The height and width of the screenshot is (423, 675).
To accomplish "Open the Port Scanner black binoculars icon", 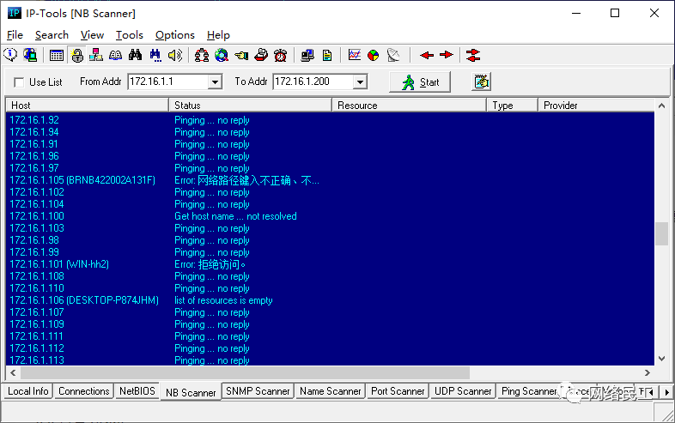I will [x=135, y=55].
